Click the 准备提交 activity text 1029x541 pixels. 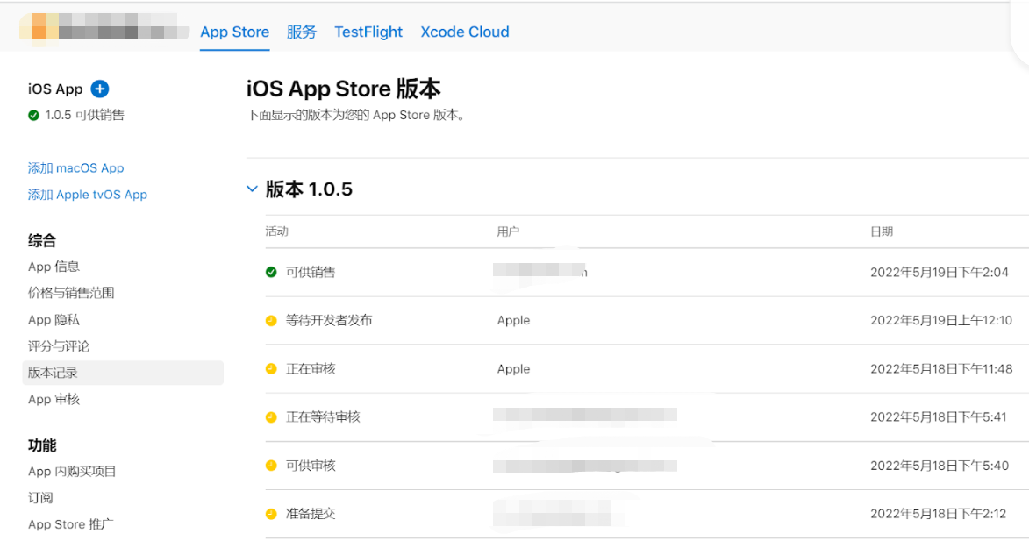[x=311, y=514]
